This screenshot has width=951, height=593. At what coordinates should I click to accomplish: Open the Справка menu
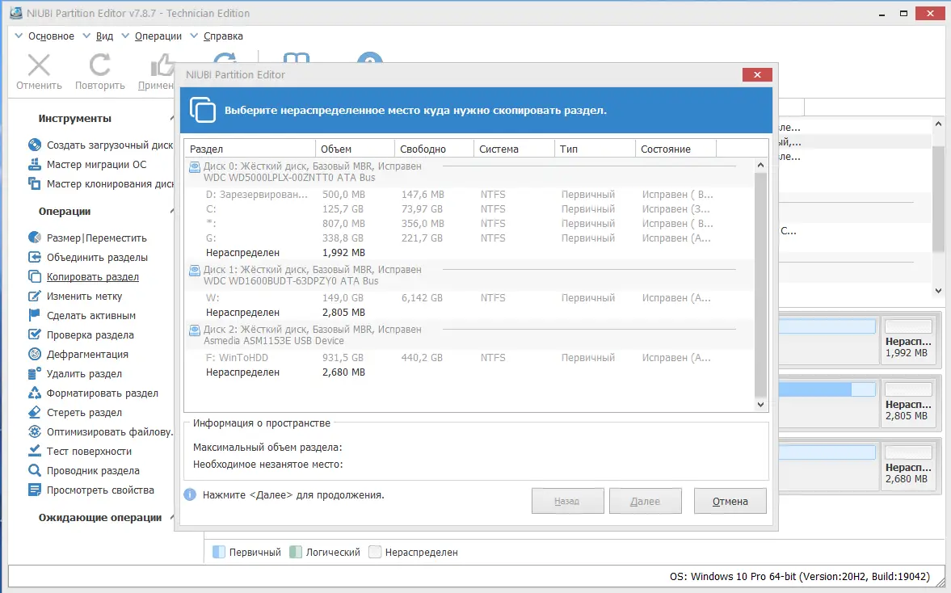[x=223, y=36]
